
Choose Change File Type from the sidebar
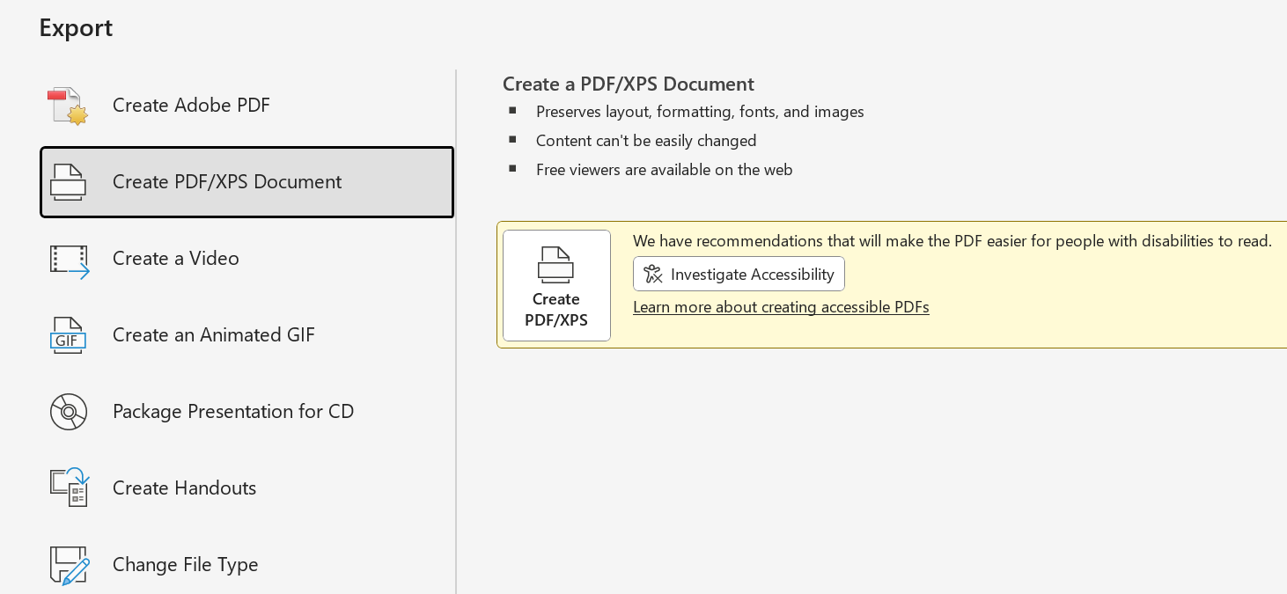[x=185, y=564]
